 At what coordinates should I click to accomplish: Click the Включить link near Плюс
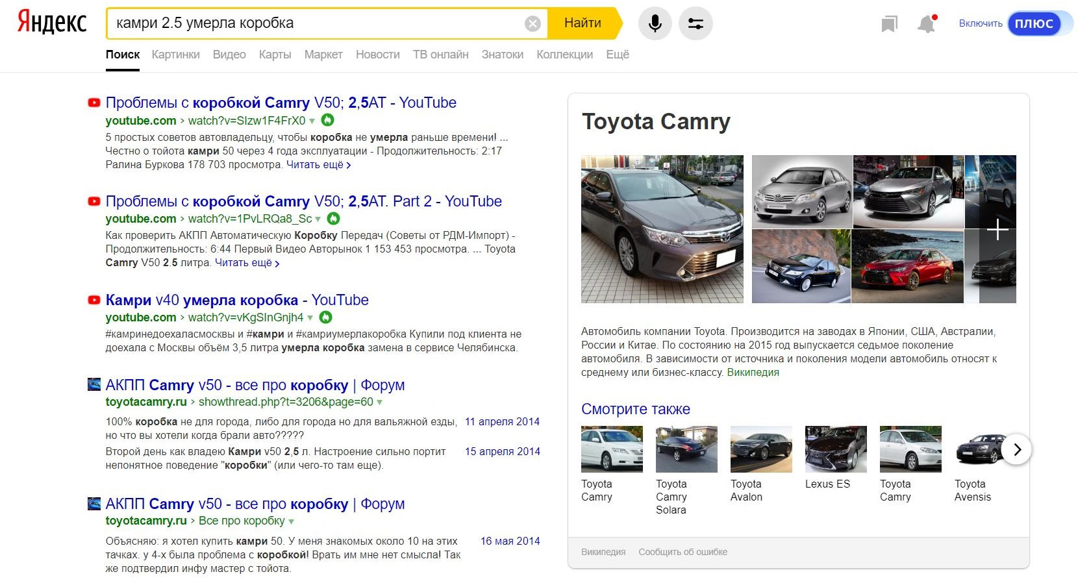click(x=981, y=23)
